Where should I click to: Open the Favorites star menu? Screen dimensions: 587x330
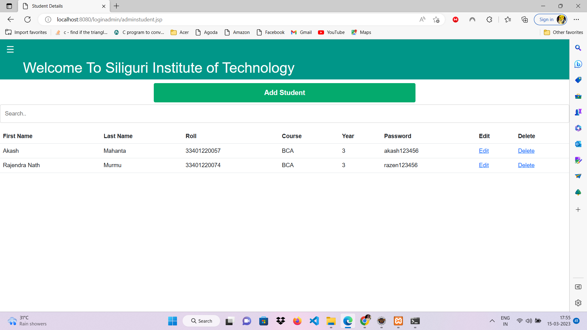click(x=508, y=19)
